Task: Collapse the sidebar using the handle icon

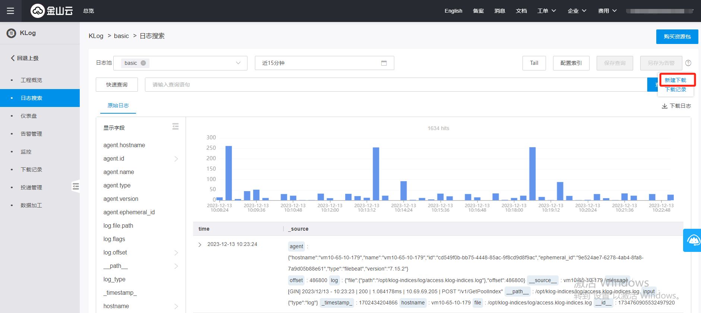Action: 76,186
